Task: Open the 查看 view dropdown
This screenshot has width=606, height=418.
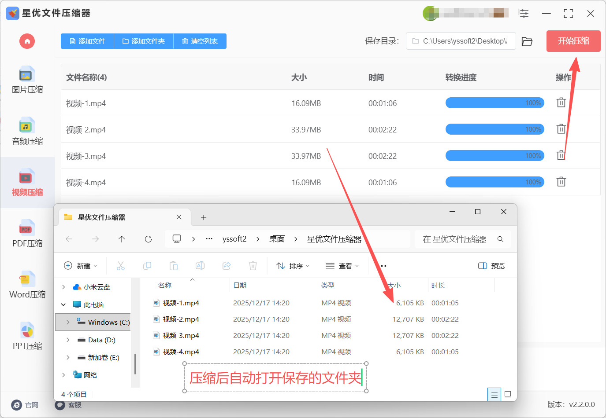Action: (342, 266)
